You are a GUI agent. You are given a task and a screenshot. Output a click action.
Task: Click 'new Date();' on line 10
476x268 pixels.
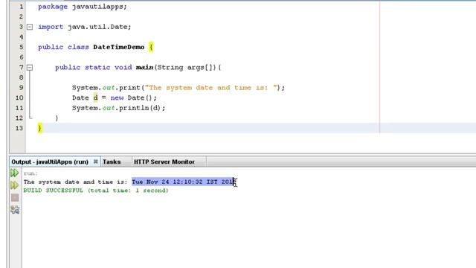point(134,98)
